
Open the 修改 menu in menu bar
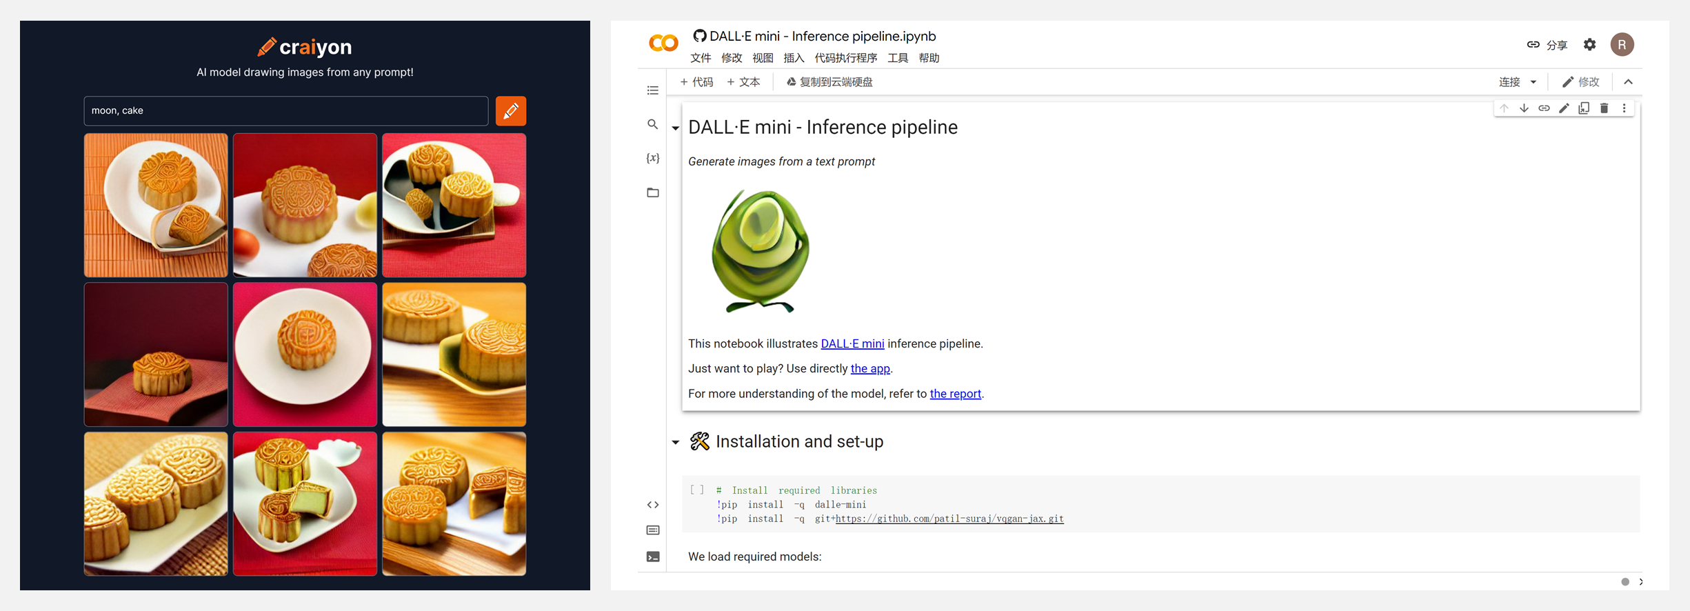point(732,58)
